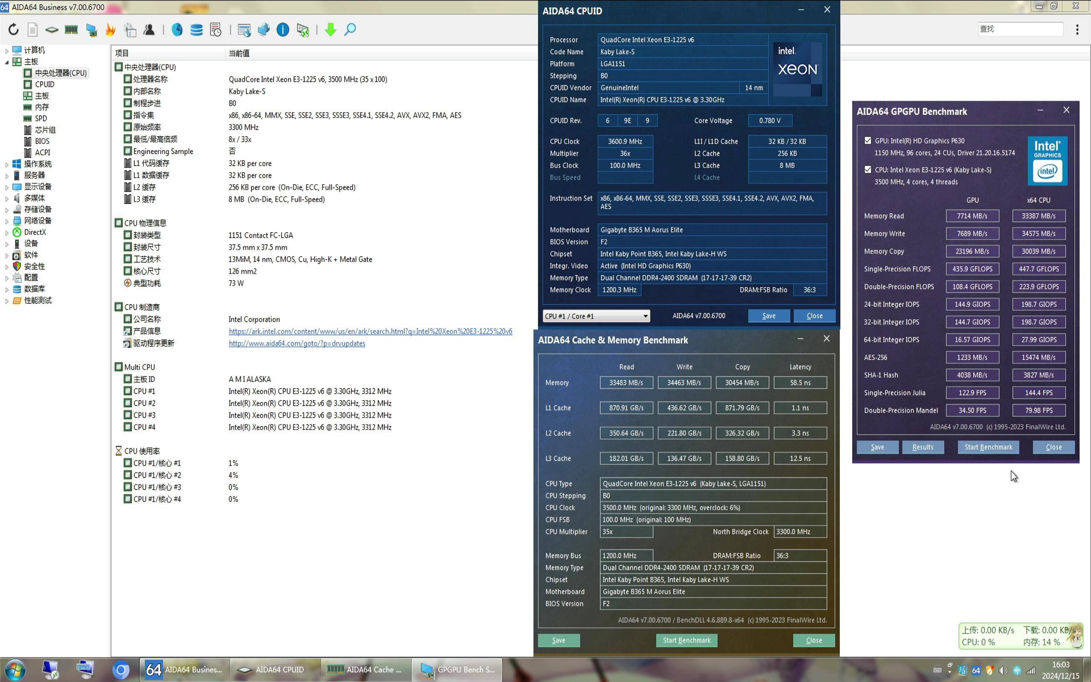Open the blue circle browser taskbar icon
The image size is (1091, 682).
click(x=121, y=670)
